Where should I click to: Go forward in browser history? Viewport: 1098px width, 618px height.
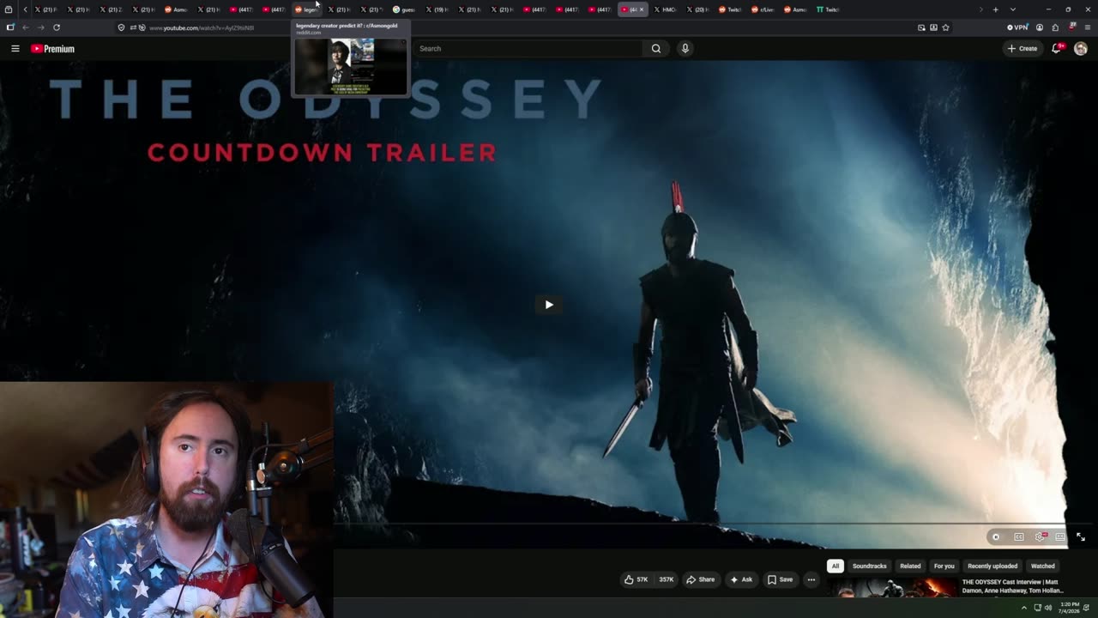[40, 27]
